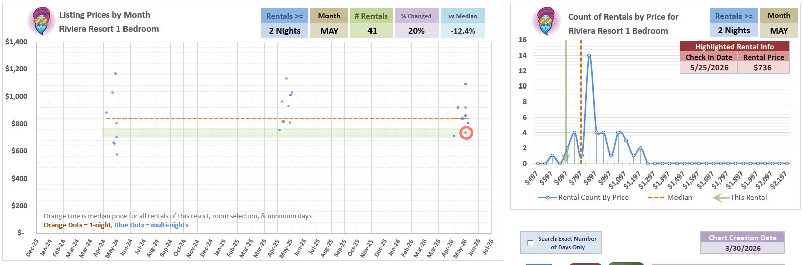Select the MAY month cell in right chart header
This screenshot has height=265, width=803.
[x=778, y=31]
